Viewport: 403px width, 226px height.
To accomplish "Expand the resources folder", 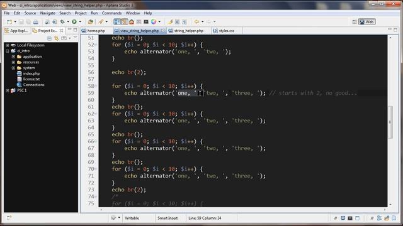I will [x=13, y=62].
